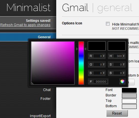The height and width of the screenshot is (118, 139).
Task: Click the Reset button
Action: pyautogui.click(x=117, y=113)
